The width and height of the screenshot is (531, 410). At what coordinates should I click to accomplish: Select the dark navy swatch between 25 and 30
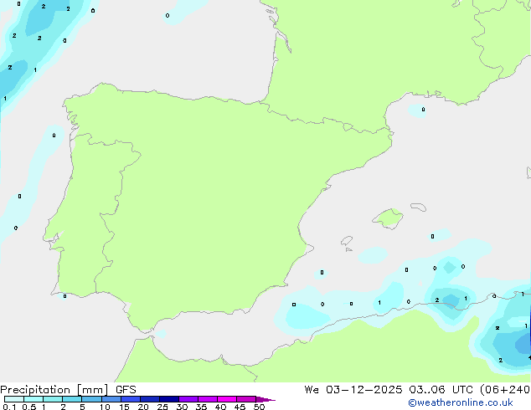click(x=169, y=399)
